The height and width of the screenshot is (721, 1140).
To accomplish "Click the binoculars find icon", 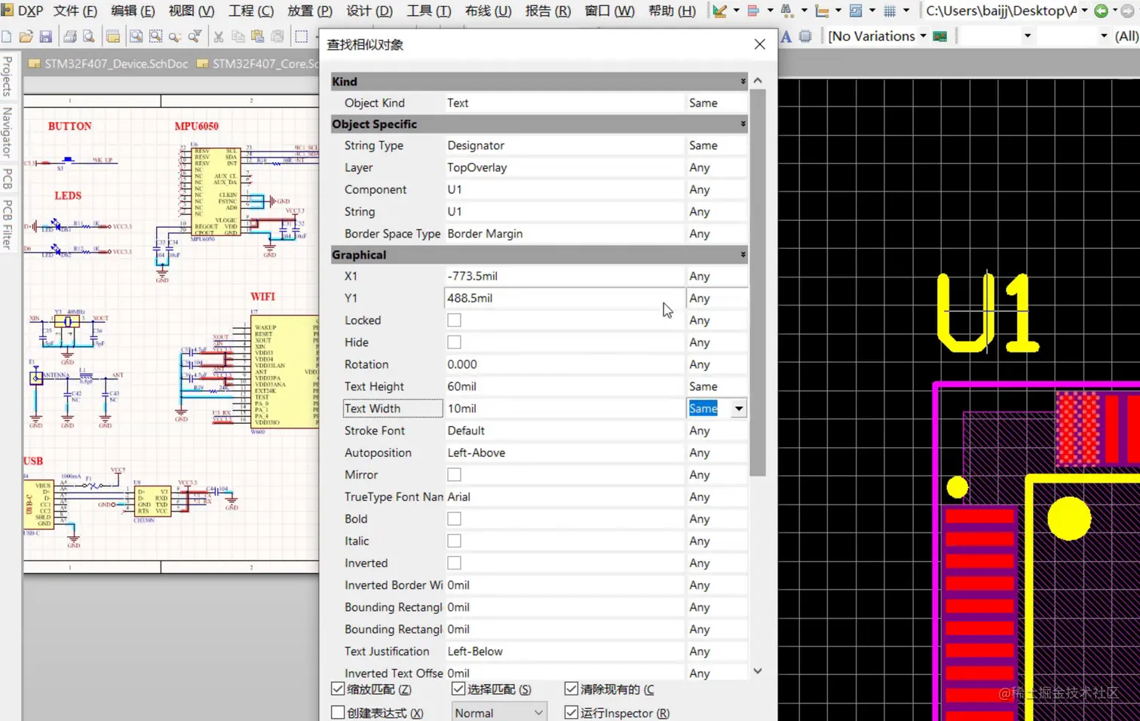I will tap(787, 11).
